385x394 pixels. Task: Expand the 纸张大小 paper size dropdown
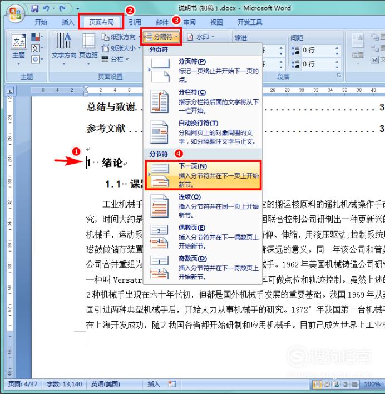(121, 48)
